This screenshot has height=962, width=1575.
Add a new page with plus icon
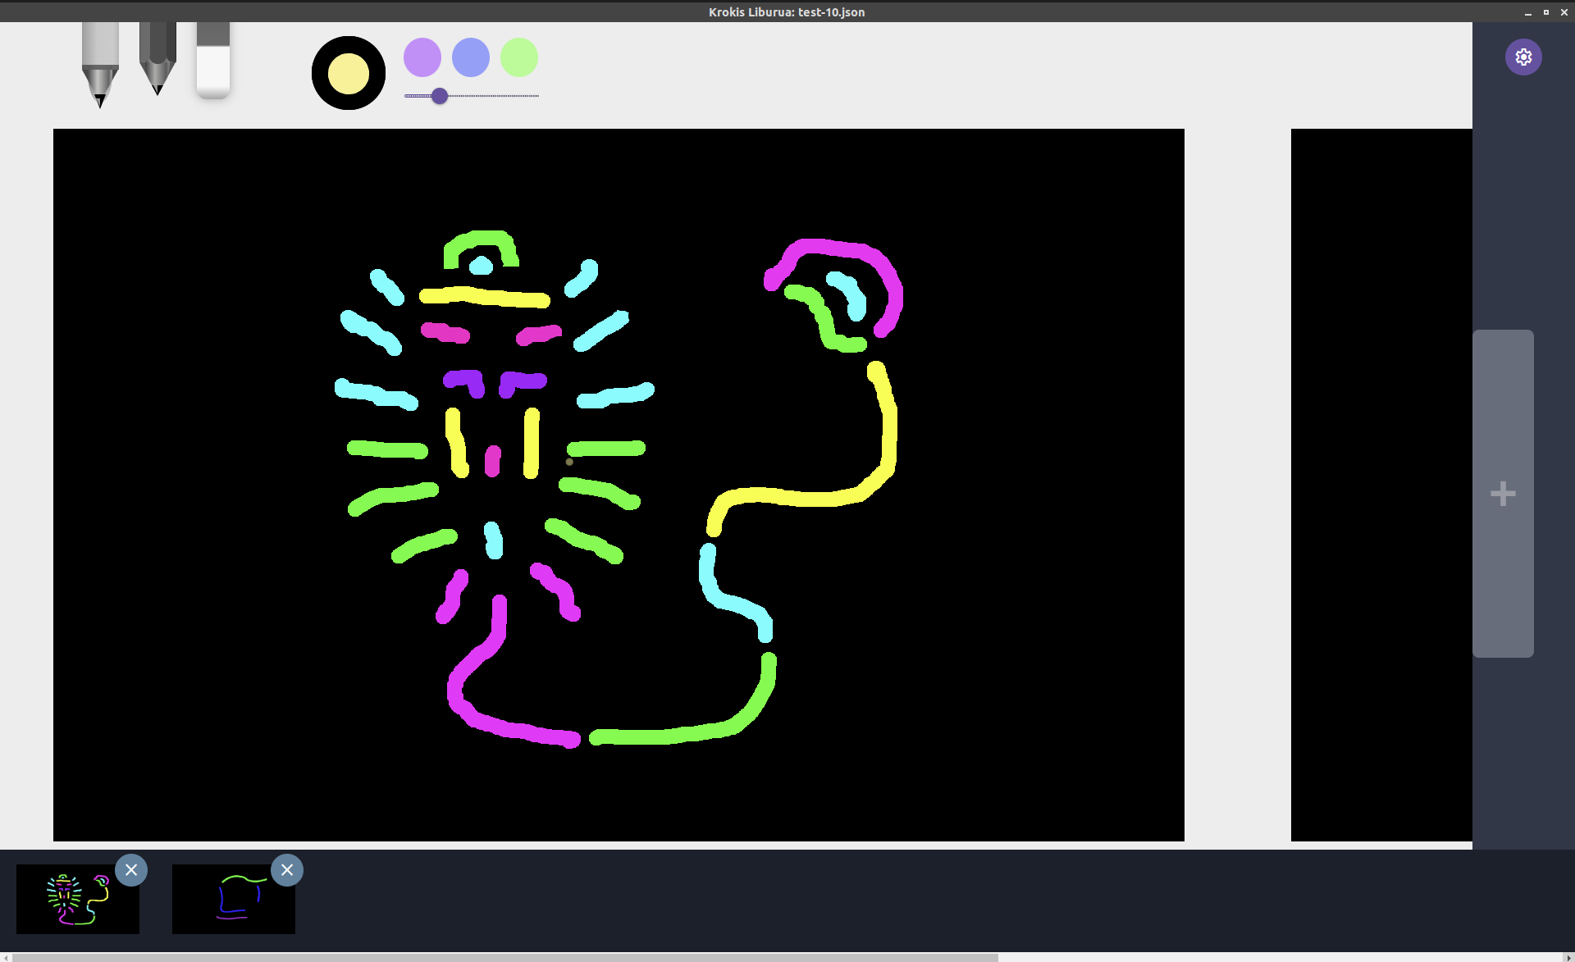coord(1503,494)
